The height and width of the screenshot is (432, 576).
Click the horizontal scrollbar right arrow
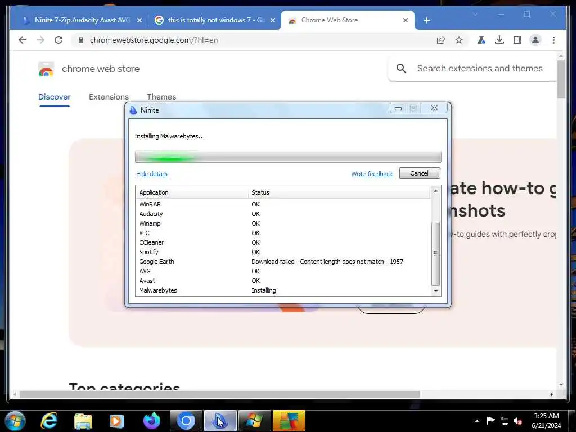pyautogui.click(x=551, y=394)
